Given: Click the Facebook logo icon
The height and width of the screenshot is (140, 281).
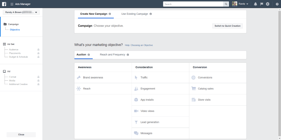Looking at the screenshot, I should pos(4,4).
